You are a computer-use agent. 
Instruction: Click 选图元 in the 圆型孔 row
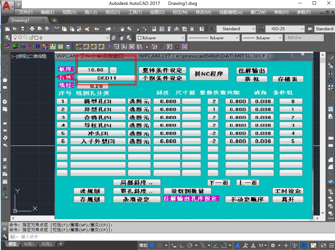pos(139,101)
